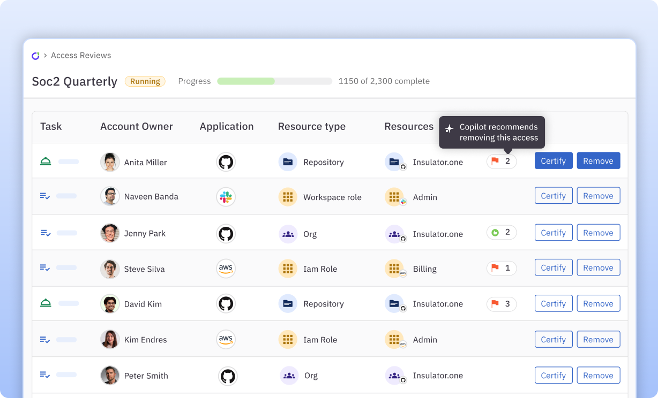The image size is (658, 398).
Task: Select the Slack icon beside Naveen Banda
Action: click(x=226, y=197)
